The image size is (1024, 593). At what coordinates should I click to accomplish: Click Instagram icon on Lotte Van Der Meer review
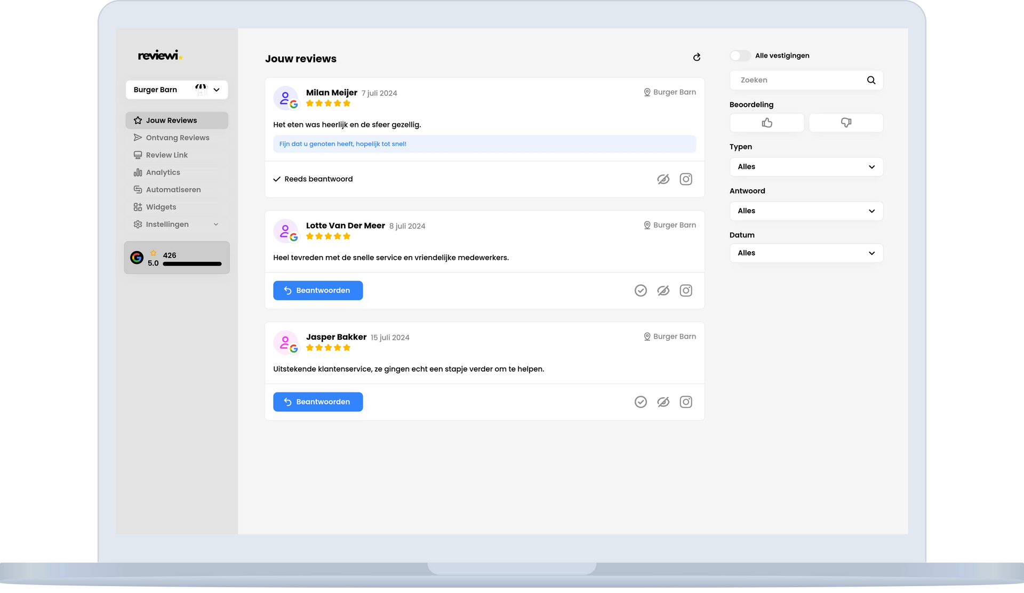click(686, 291)
